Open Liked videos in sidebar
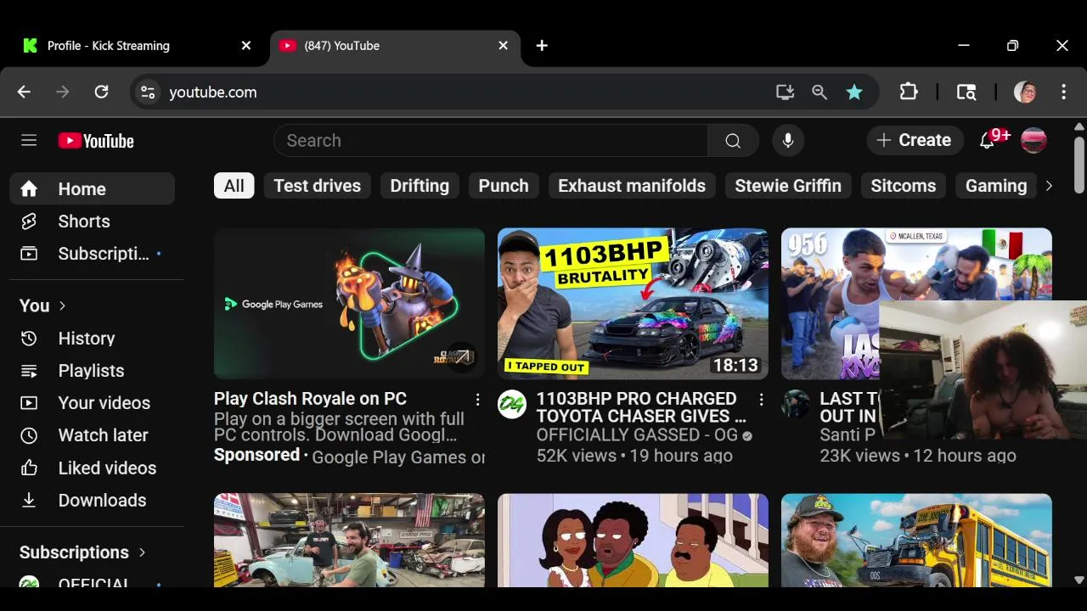 pos(92,468)
